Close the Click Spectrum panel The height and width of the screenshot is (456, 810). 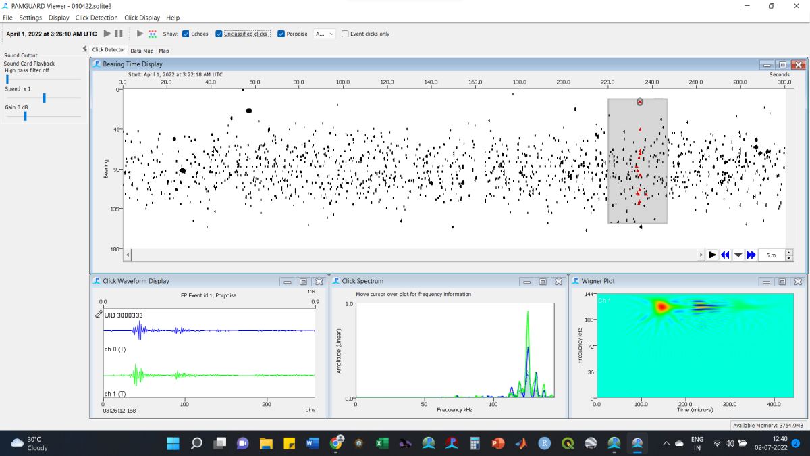click(x=558, y=282)
